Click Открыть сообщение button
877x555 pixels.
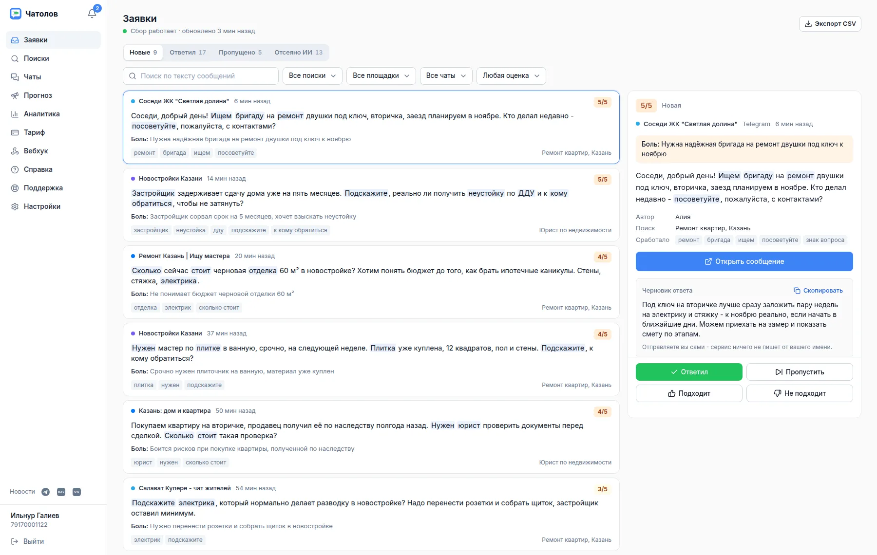pos(744,261)
